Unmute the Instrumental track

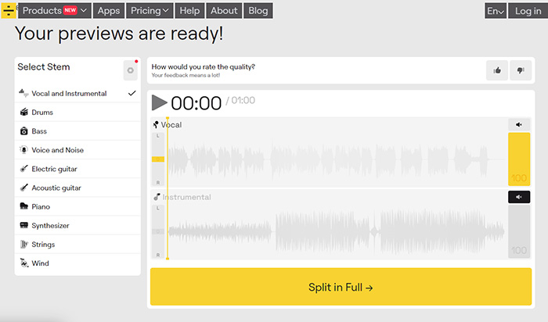pyautogui.click(x=519, y=197)
